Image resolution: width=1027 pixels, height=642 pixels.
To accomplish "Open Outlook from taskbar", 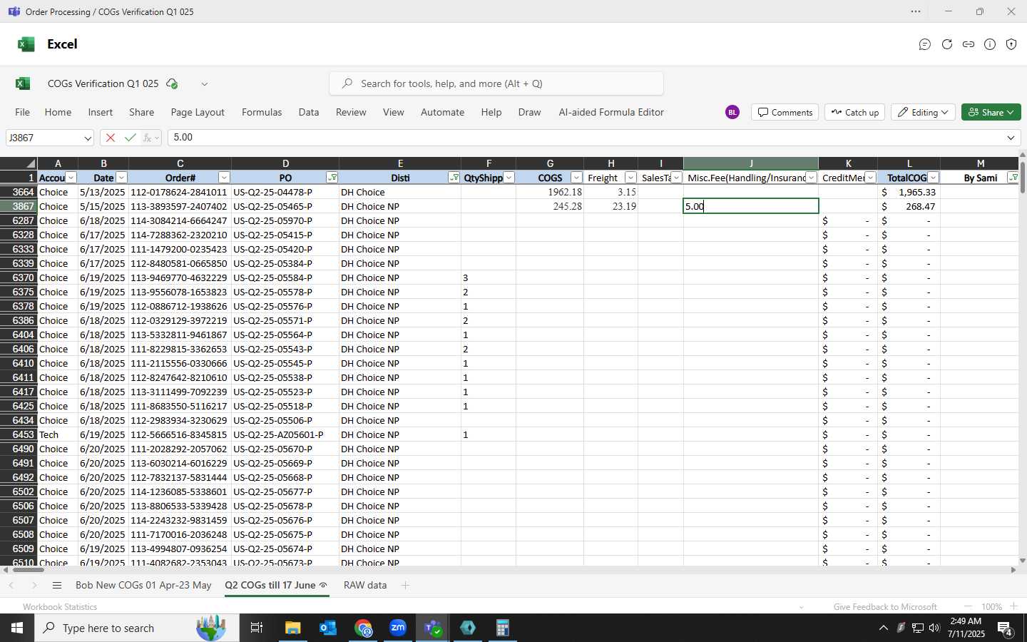I will point(328,628).
